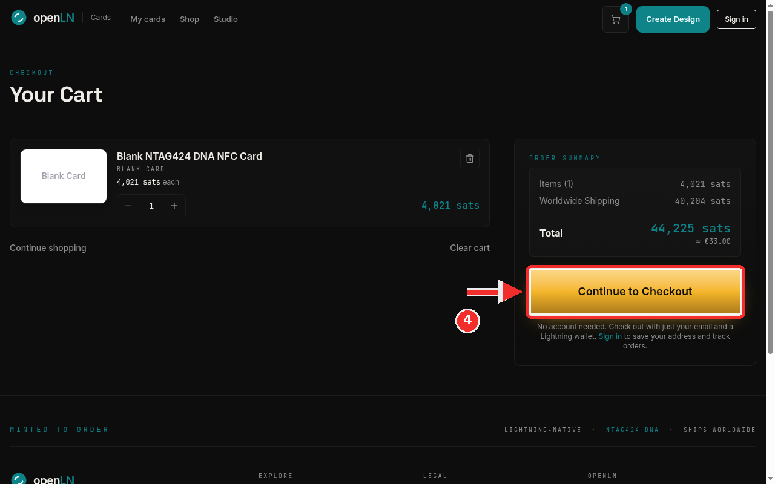Click the LEGAL footer heading
The width and height of the screenshot is (775, 484).
[x=435, y=476]
